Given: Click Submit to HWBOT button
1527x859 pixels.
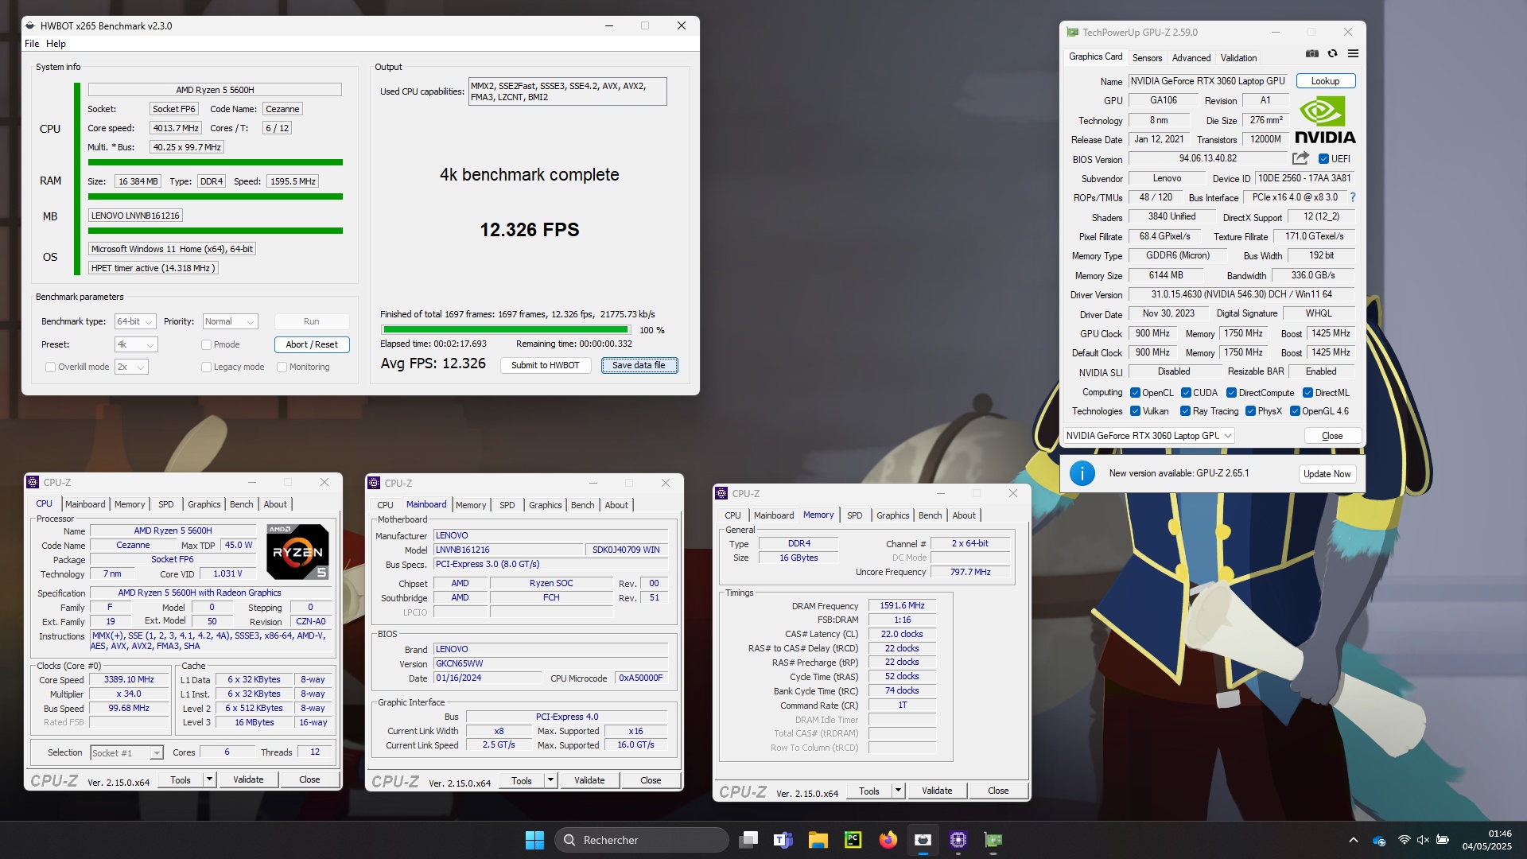Looking at the screenshot, I should click(x=545, y=365).
